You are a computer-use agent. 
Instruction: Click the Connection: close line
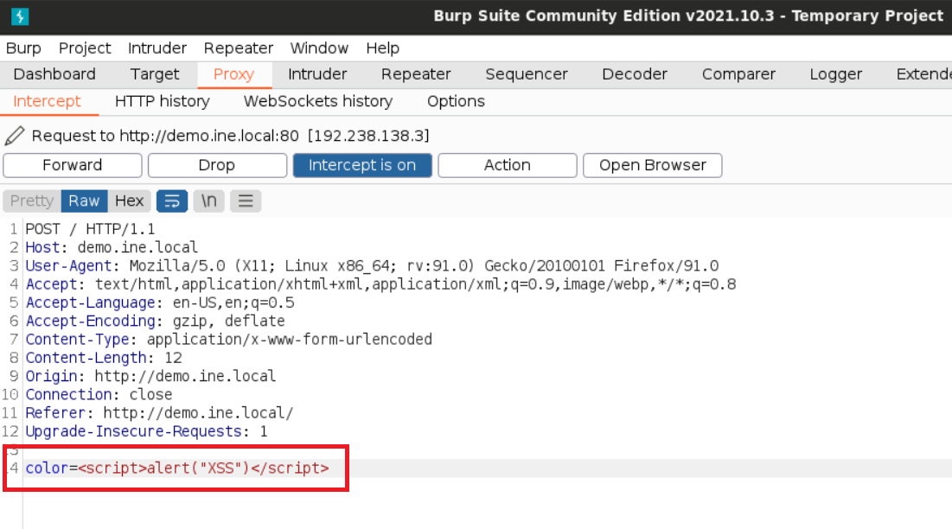point(99,394)
